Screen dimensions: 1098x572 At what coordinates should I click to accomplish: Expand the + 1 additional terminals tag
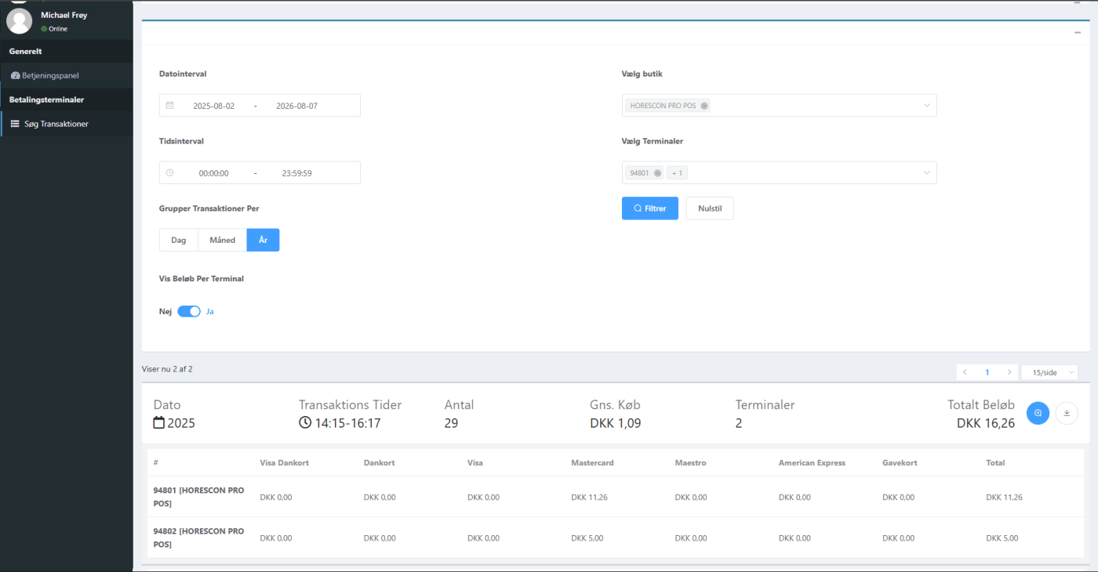[677, 173]
